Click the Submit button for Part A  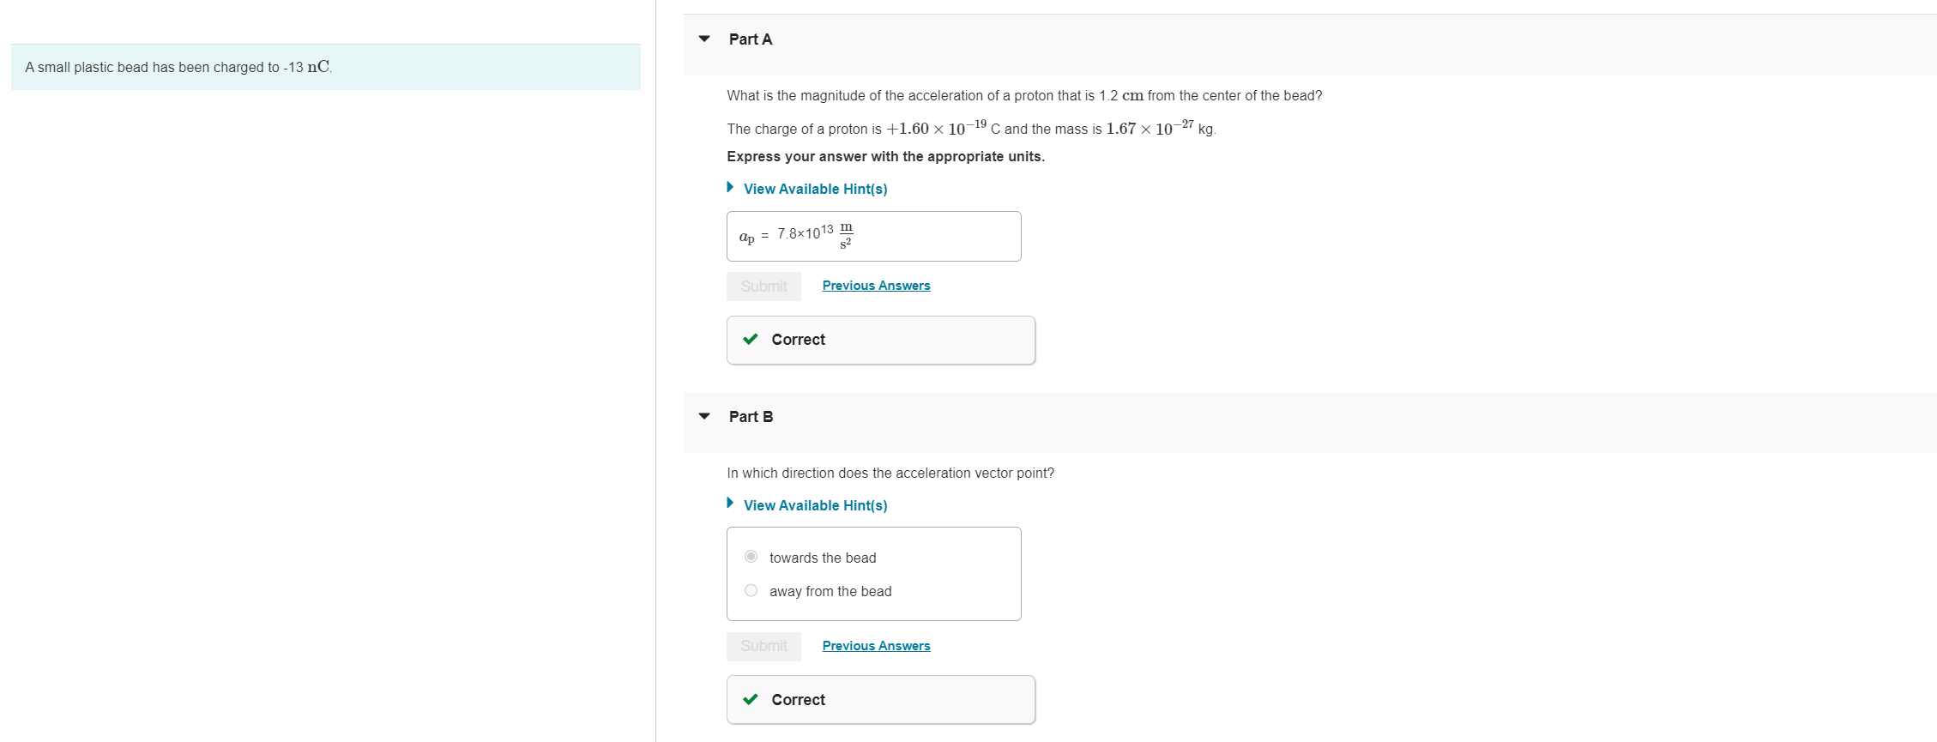point(763,286)
